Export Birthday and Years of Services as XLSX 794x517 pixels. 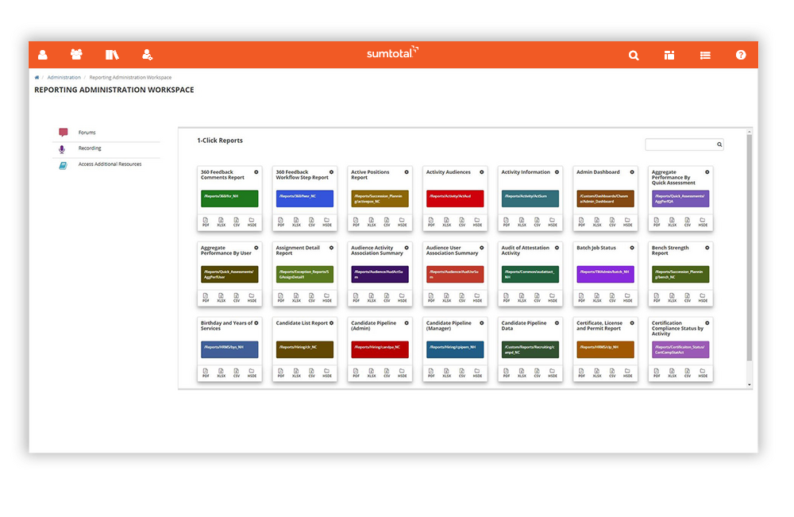pos(221,373)
